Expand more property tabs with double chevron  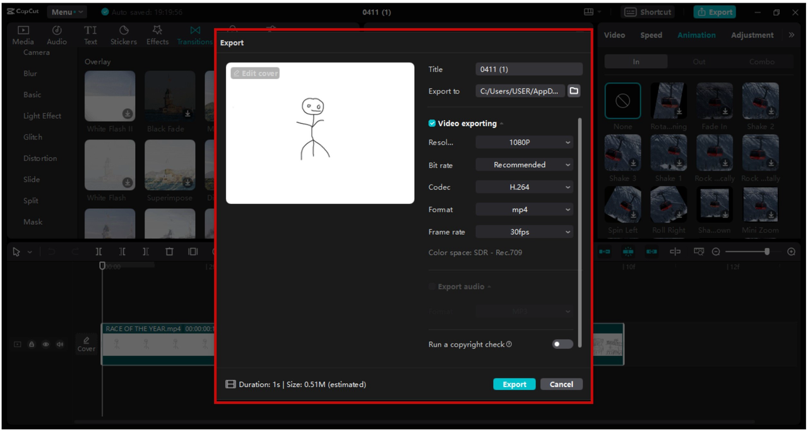click(x=792, y=35)
